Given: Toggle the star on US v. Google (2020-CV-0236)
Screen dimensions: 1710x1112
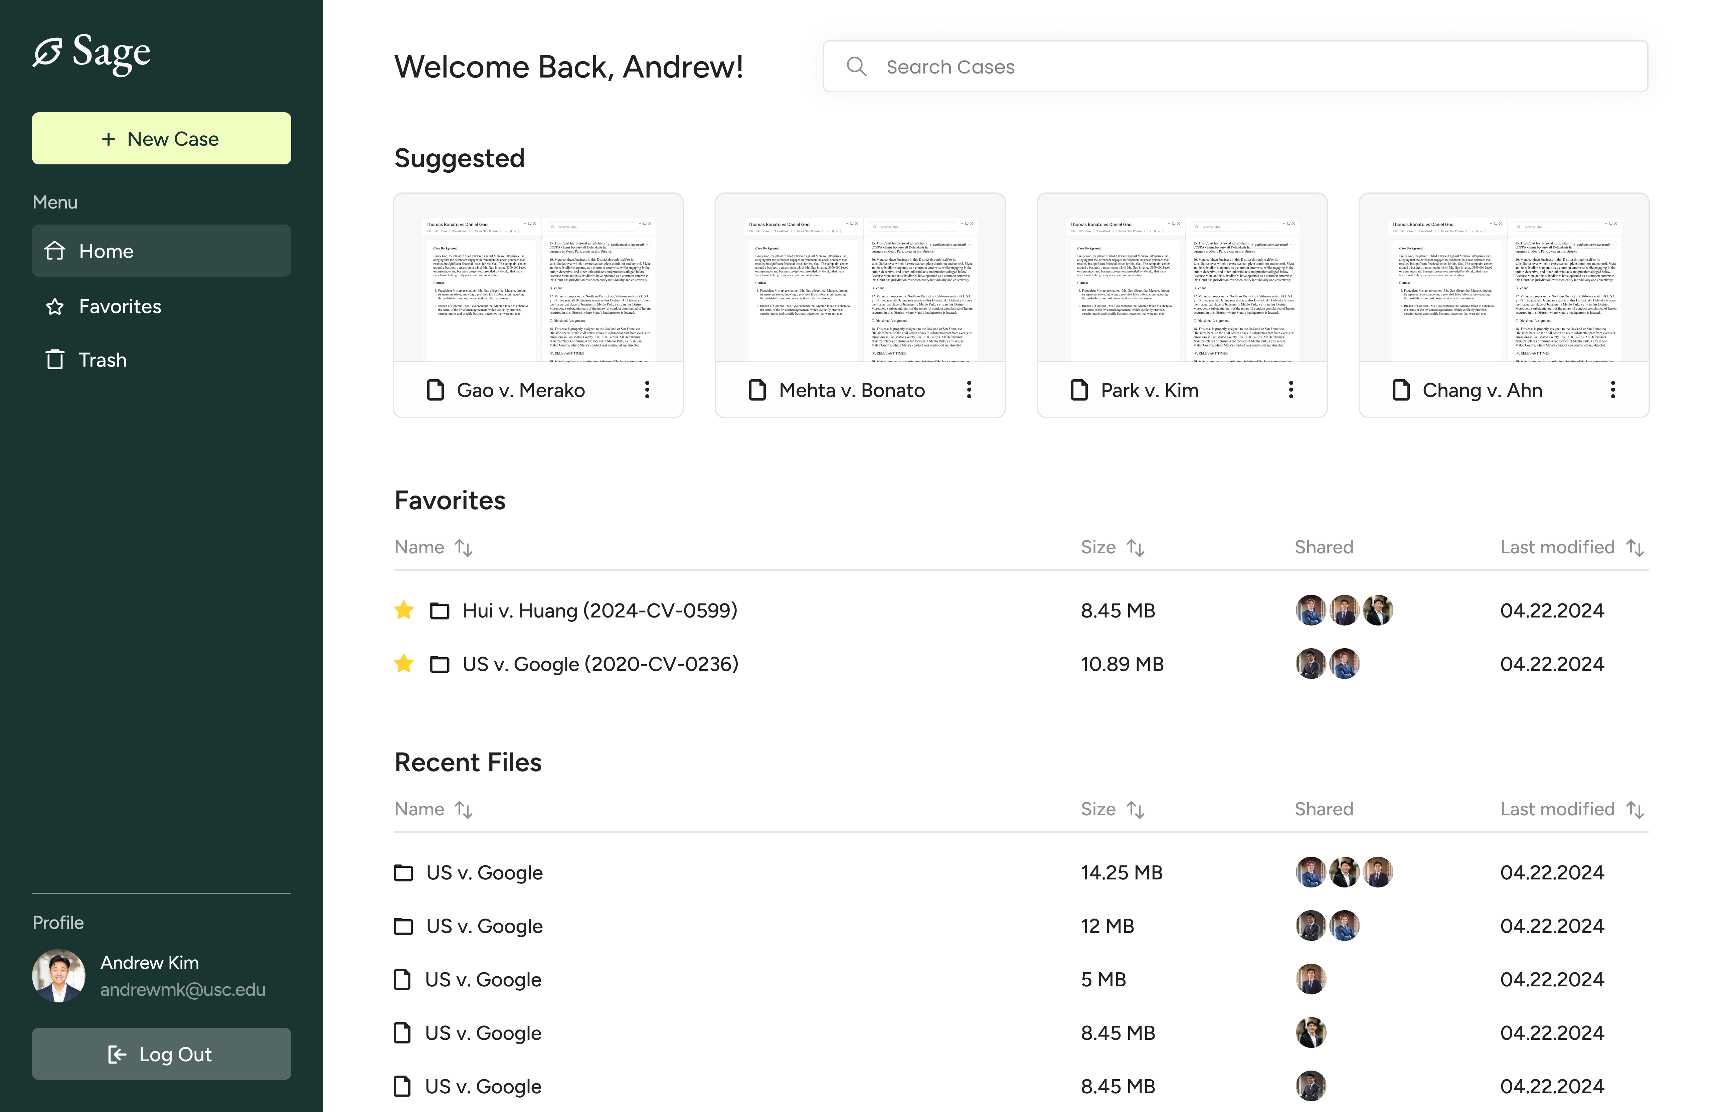Looking at the screenshot, I should 404,664.
